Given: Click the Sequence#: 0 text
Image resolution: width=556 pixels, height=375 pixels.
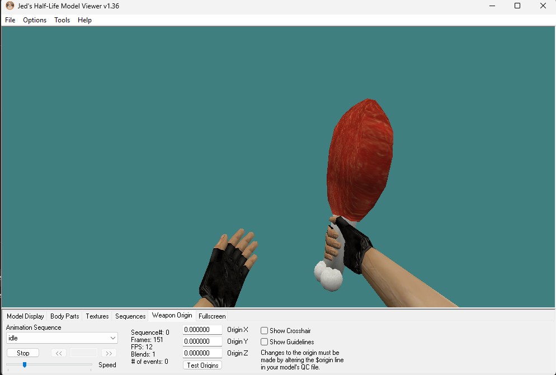Looking at the screenshot, I should [150, 333].
